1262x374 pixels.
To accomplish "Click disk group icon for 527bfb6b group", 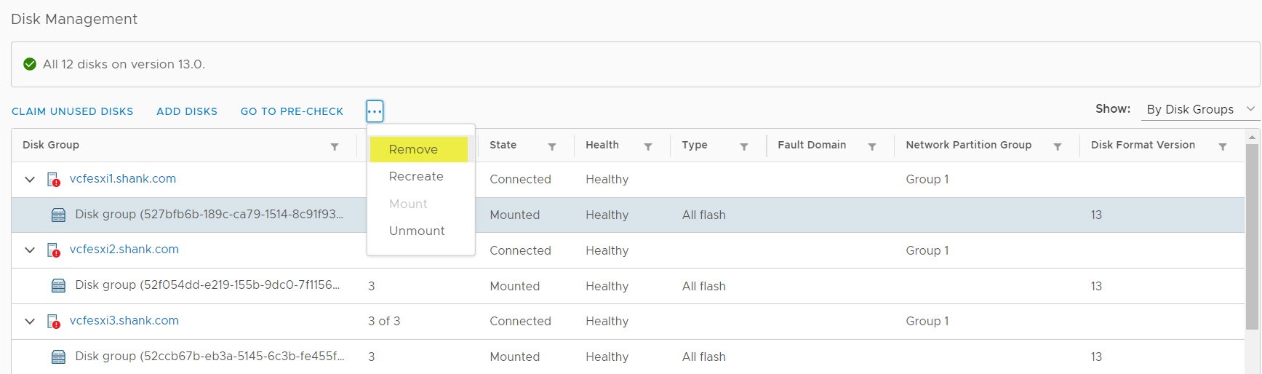I will tap(59, 215).
